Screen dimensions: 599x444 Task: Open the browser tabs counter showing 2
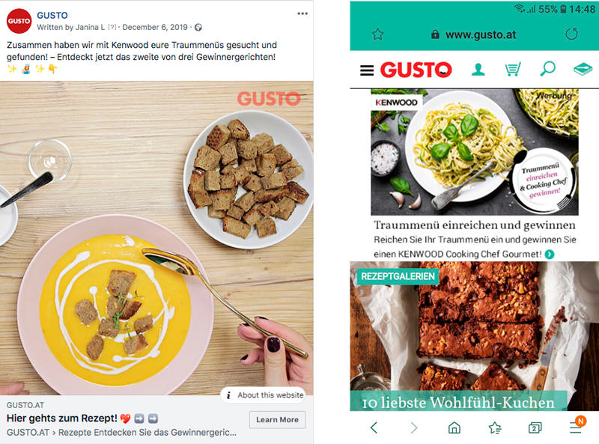pyautogui.click(x=535, y=428)
